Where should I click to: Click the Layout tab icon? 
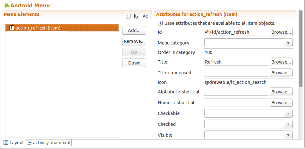tap(6, 143)
